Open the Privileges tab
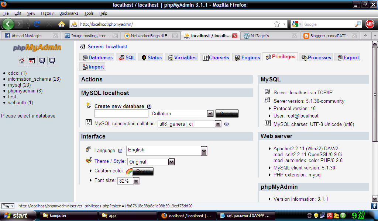 (x=281, y=57)
